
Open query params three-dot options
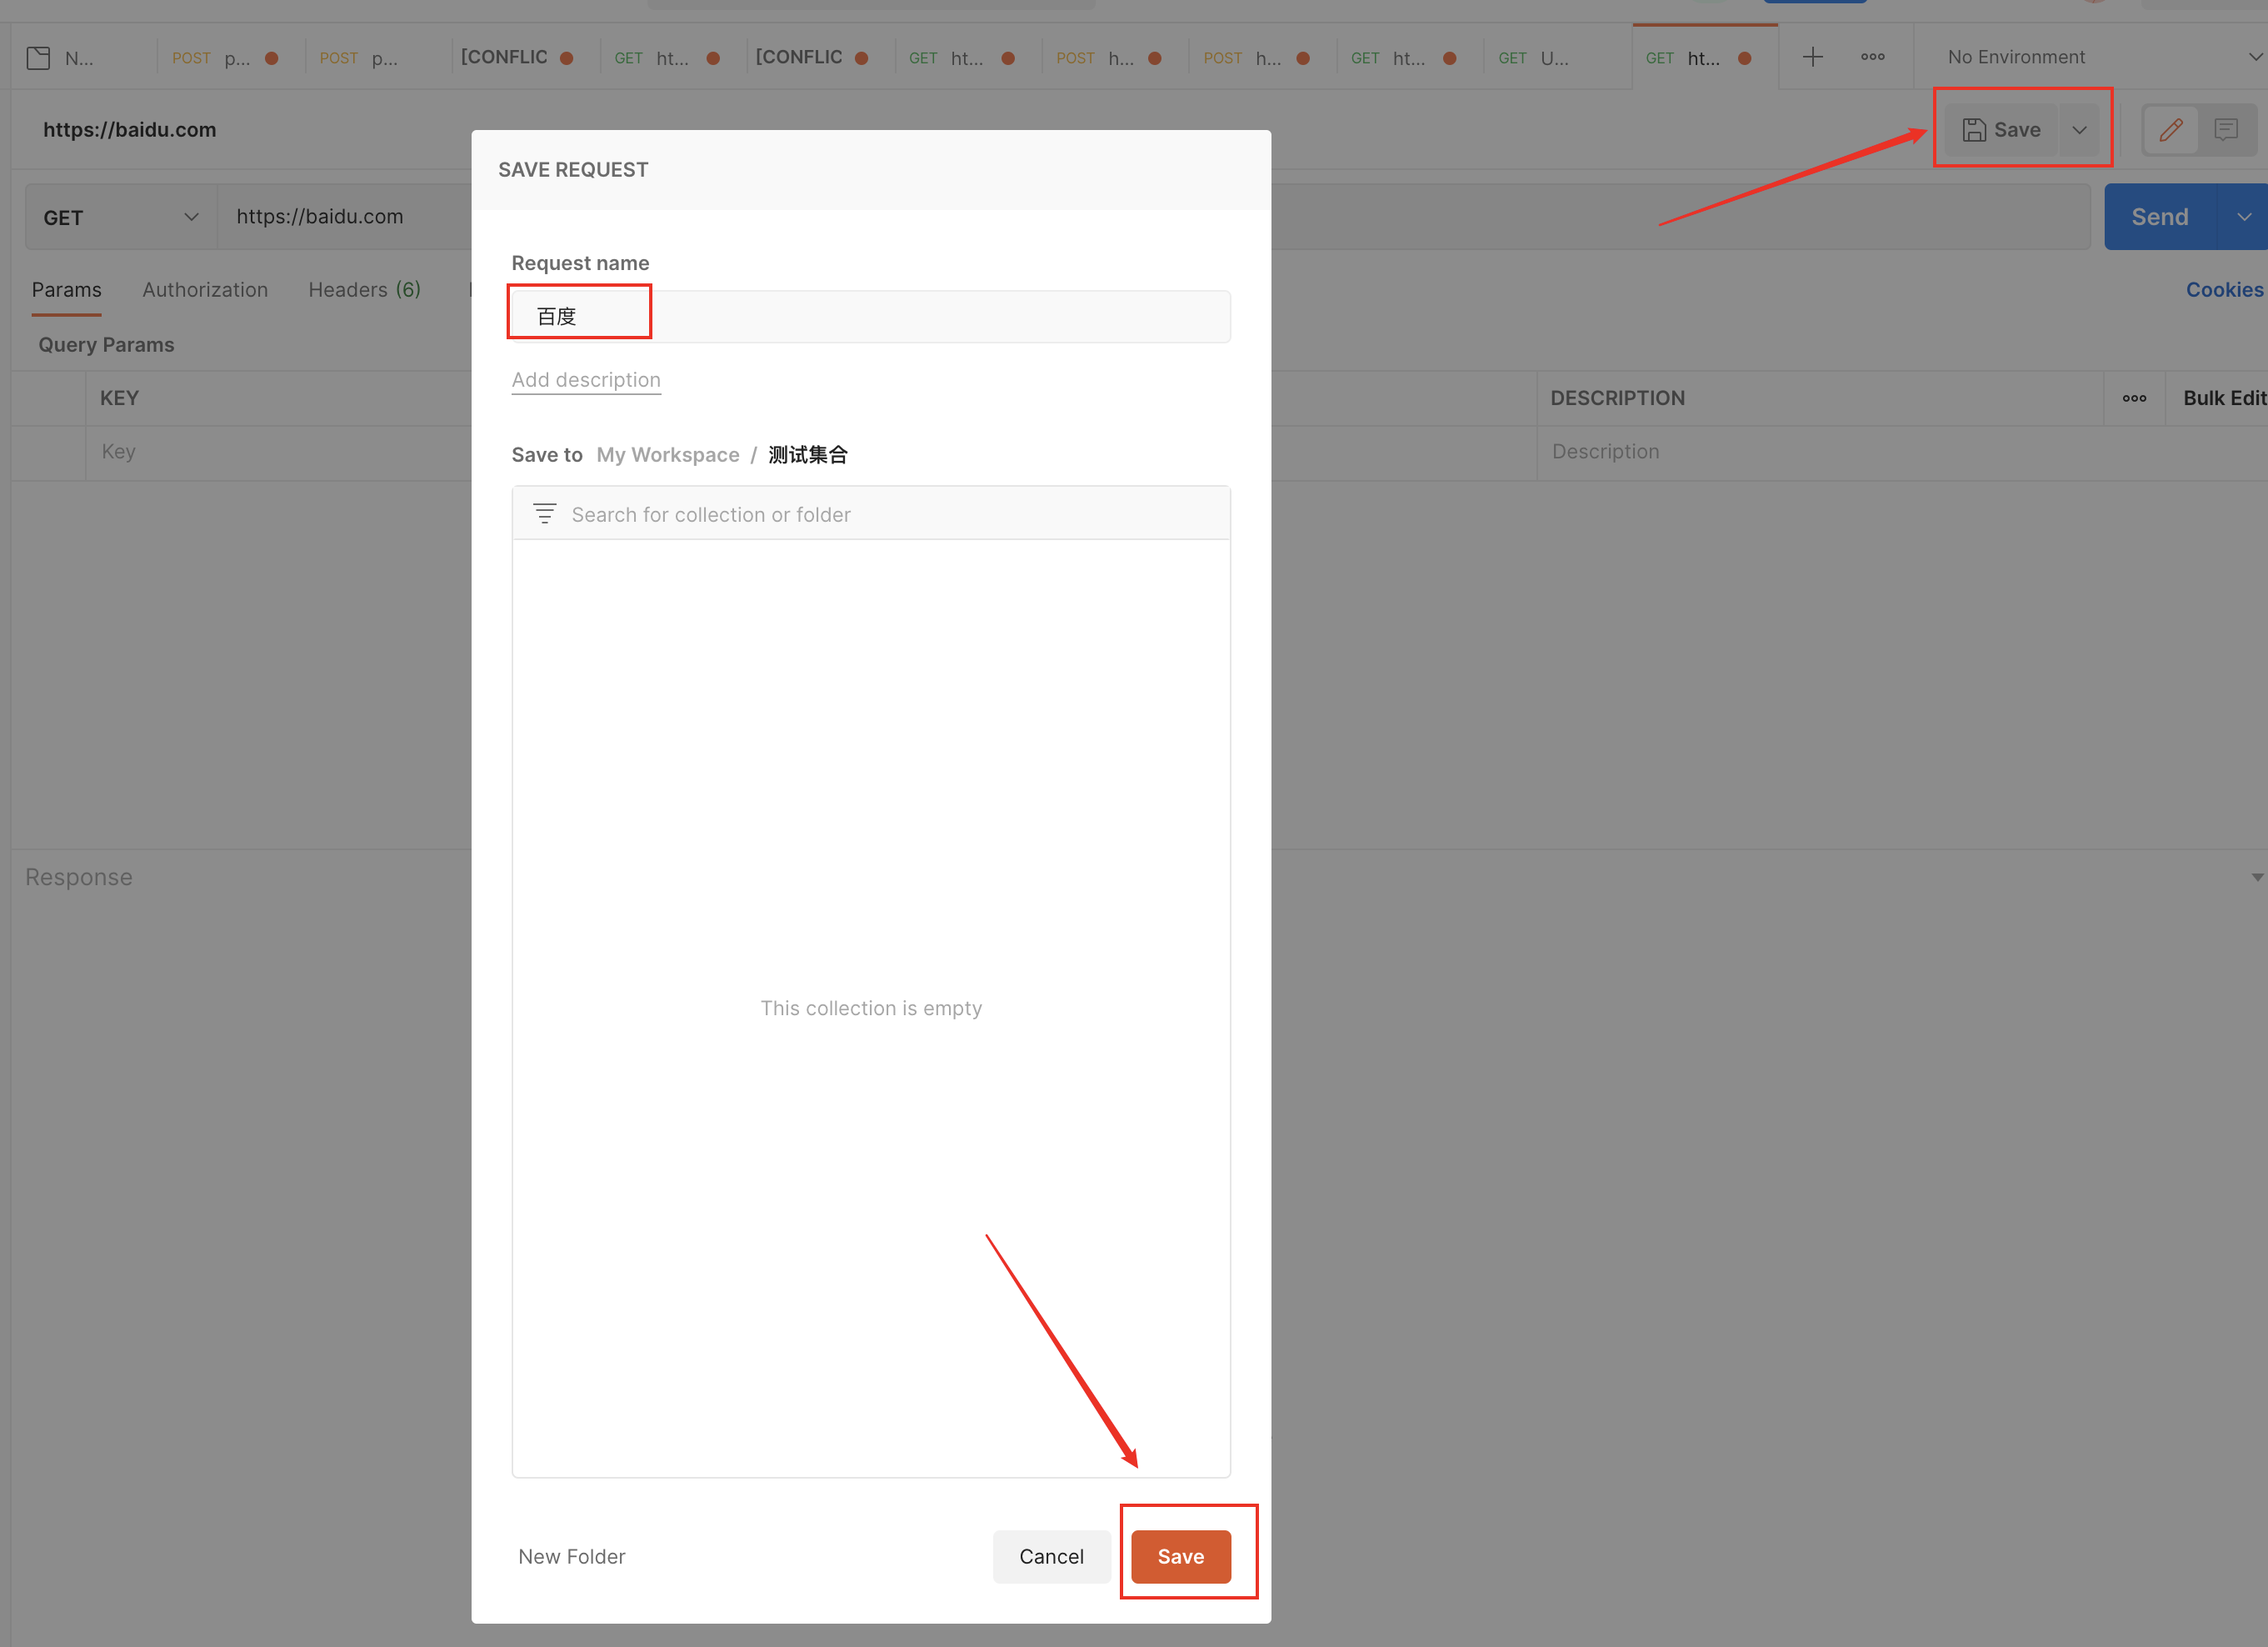2134,398
